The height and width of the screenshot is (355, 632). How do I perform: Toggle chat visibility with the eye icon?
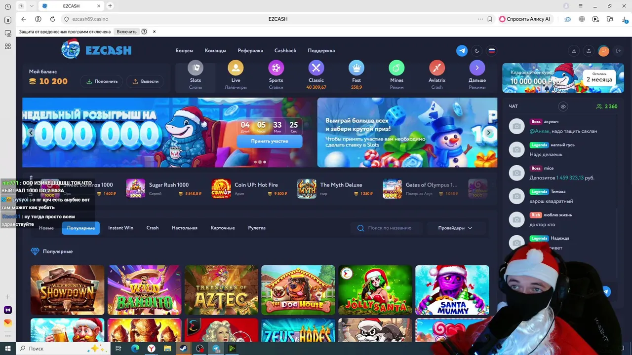563,106
